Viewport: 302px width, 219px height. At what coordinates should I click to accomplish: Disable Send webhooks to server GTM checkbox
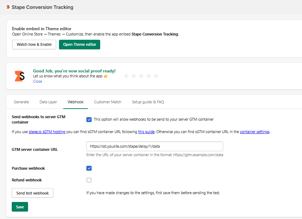[x=89, y=120]
